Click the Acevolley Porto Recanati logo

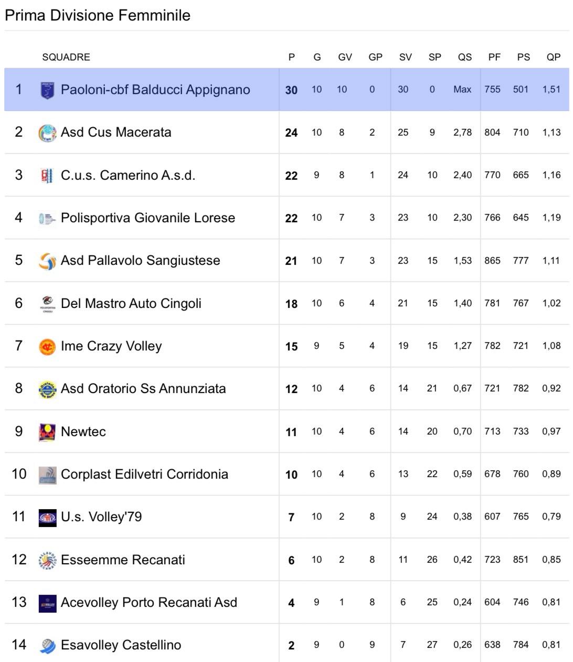pyautogui.click(x=47, y=603)
